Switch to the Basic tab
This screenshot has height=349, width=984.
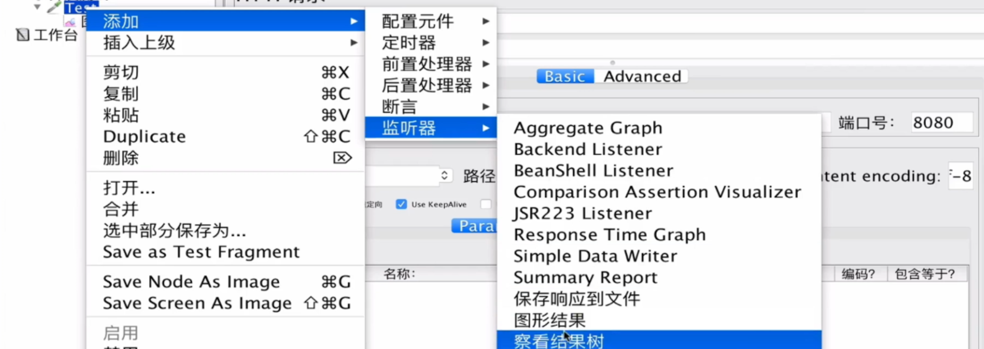[565, 76]
